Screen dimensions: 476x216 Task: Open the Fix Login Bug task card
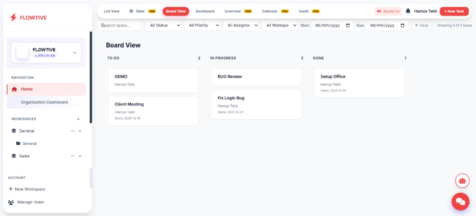point(256,105)
